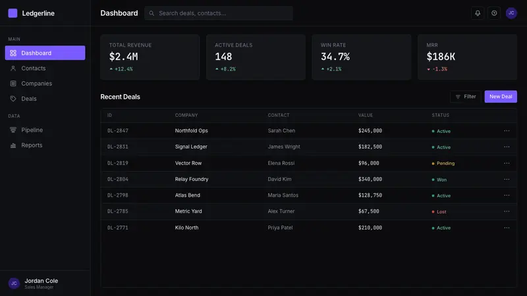Screen dimensions: 527x296
Task: Create a New Deal
Action: click(x=501, y=97)
